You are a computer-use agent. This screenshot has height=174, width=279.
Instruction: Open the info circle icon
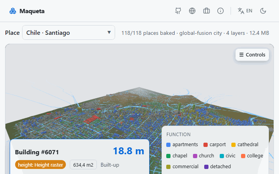coord(220,11)
